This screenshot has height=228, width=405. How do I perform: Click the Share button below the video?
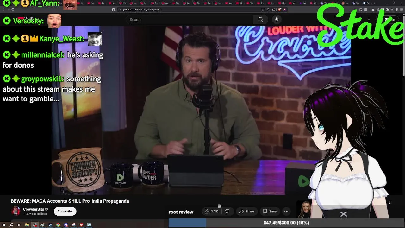coord(246,211)
